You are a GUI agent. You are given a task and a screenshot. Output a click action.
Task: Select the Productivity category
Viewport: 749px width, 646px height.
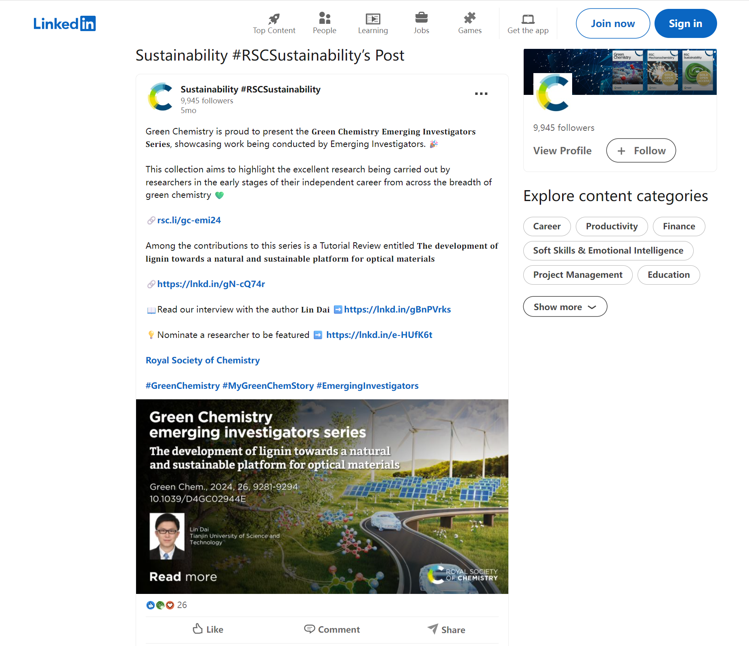612,226
